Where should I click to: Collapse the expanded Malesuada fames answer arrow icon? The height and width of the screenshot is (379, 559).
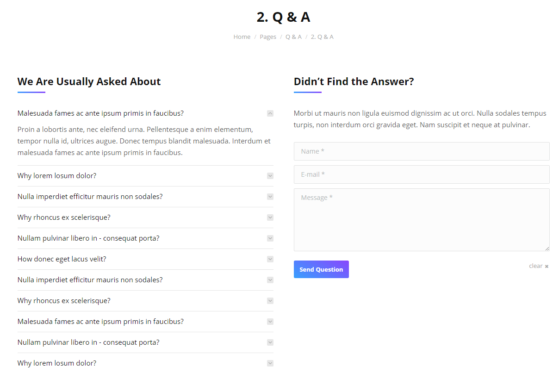[270, 113]
